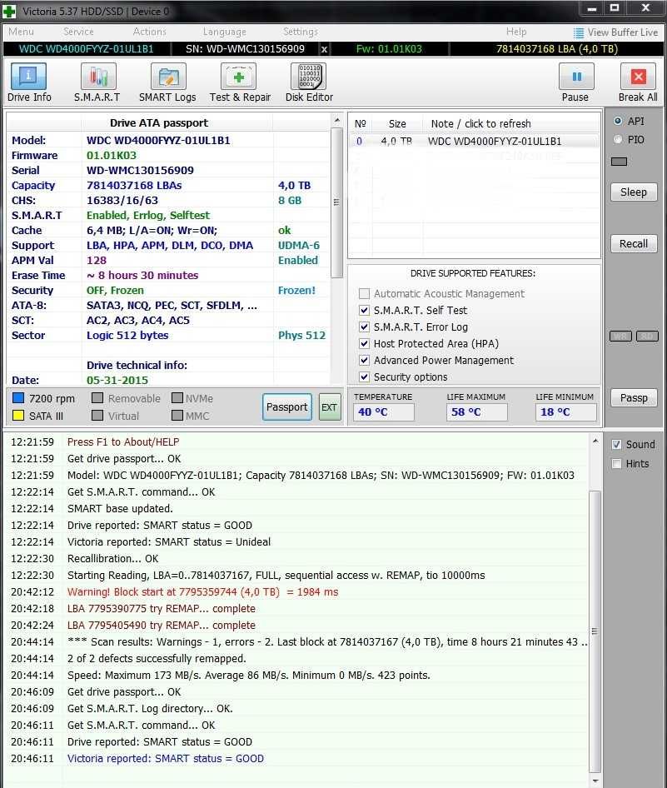Screen dimensions: 667x788
Task: Open the Service menu
Action: pyautogui.click(x=78, y=32)
